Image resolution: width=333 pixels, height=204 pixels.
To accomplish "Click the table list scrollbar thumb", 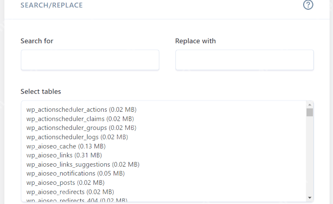I will (x=309, y=112).
